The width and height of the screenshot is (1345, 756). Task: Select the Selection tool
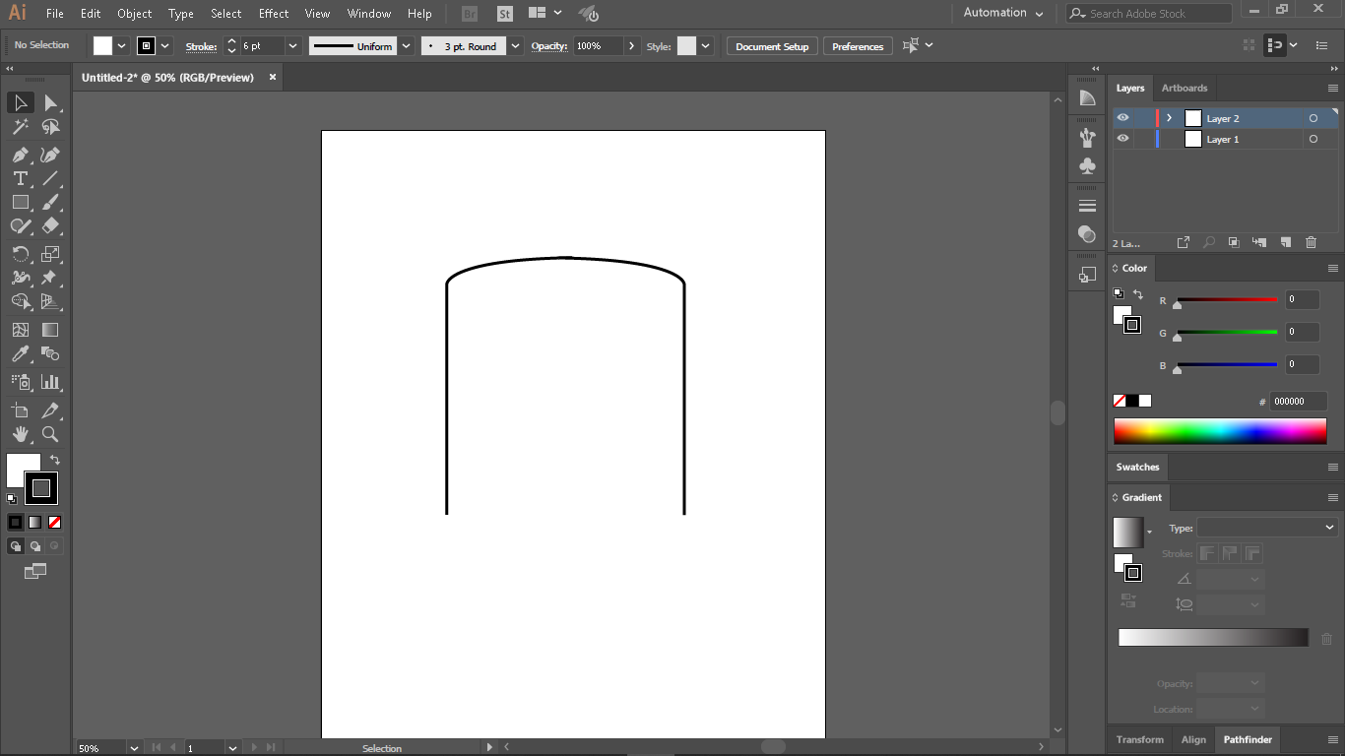pyautogui.click(x=20, y=103)
